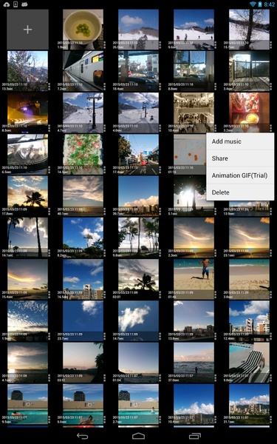Tap the Android debug icon in status bar
Screen dimensions: 277x444
tap(24, 4)
